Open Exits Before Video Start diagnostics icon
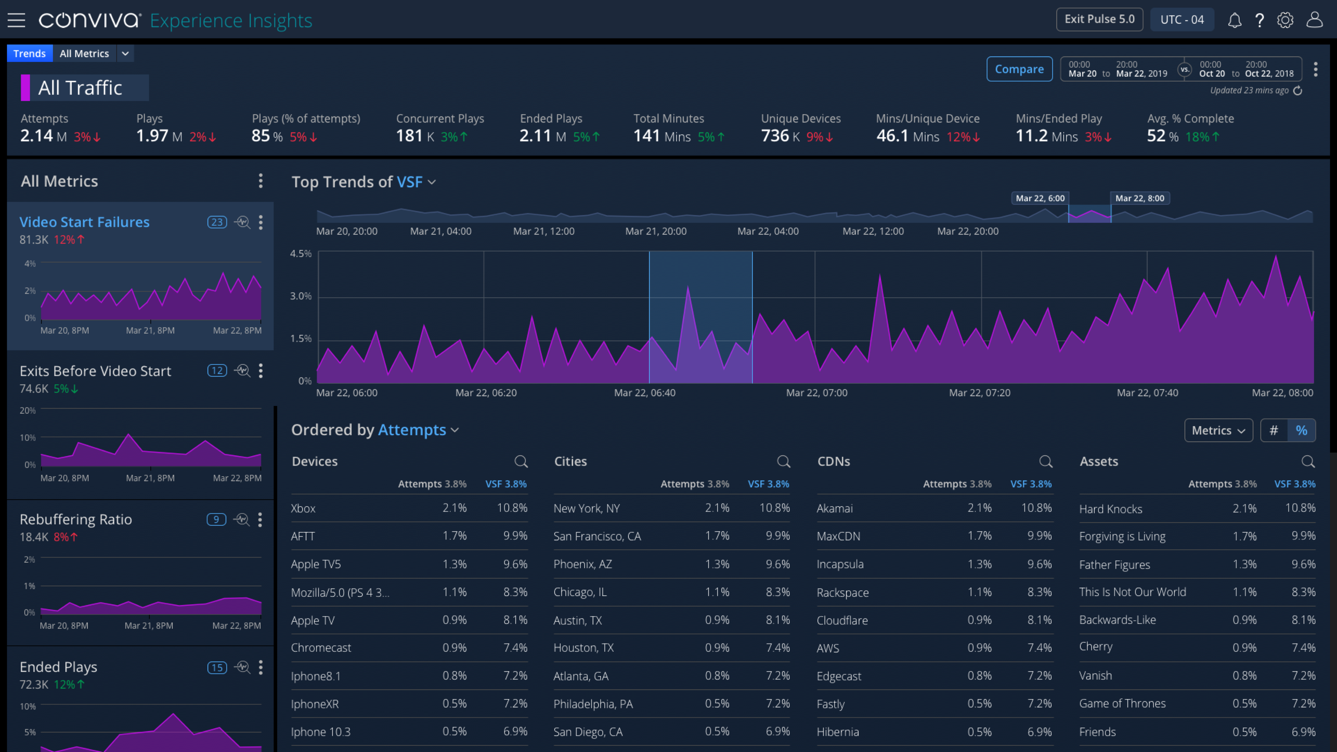 click(x=242, y=371)
